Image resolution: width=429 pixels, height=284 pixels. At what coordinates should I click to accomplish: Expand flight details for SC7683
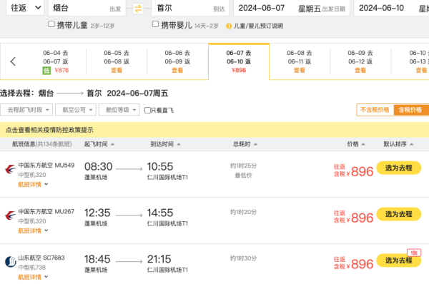pyautogui.click(x=33, y=277)
